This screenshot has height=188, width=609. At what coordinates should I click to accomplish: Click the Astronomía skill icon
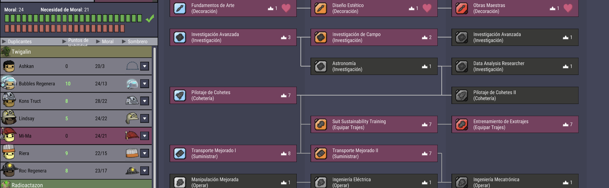(321, 66)
